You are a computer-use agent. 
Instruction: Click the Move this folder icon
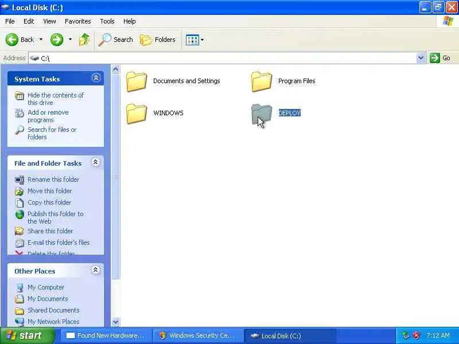click(20, 191)
